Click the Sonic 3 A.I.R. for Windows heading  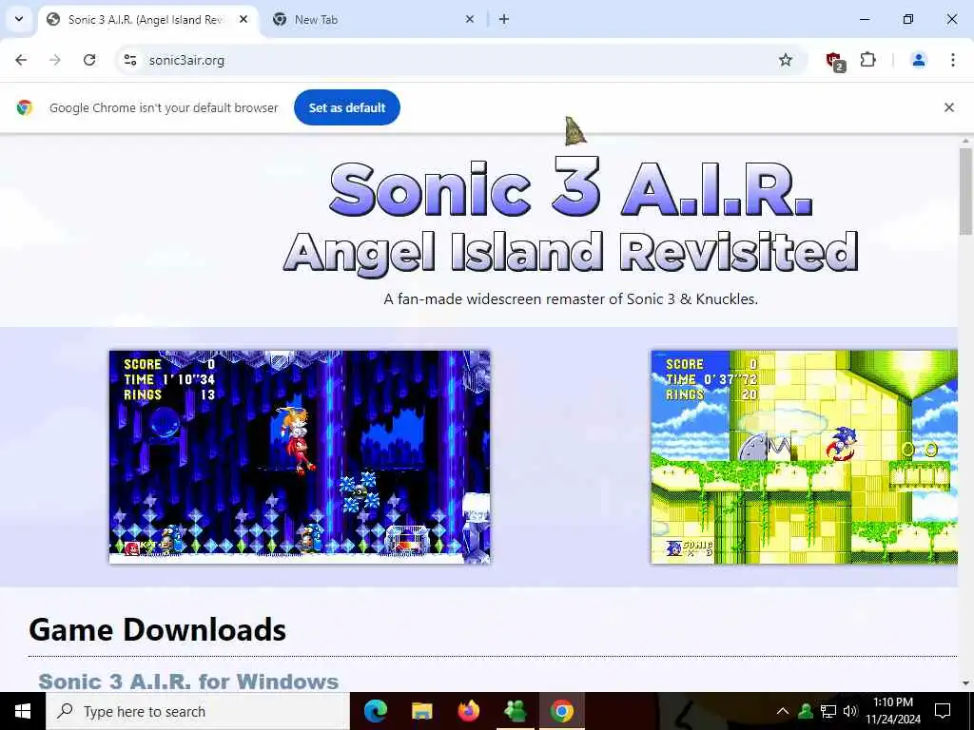click(188, 681)
